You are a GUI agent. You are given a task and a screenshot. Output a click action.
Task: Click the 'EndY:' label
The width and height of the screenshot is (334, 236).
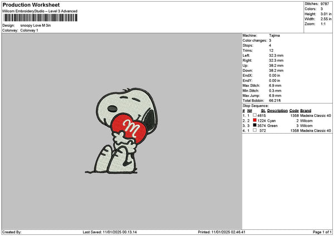click(x=248, y=81)
